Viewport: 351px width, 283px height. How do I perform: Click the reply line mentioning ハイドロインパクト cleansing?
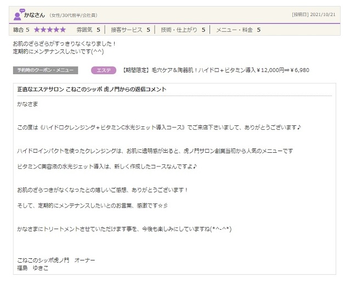(x=155, y=151)
